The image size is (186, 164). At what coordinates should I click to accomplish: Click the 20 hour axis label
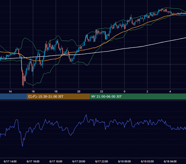tap(79, 92)
